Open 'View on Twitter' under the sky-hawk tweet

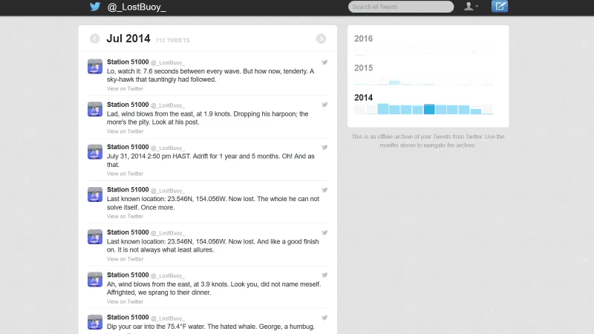coord(125,88)
